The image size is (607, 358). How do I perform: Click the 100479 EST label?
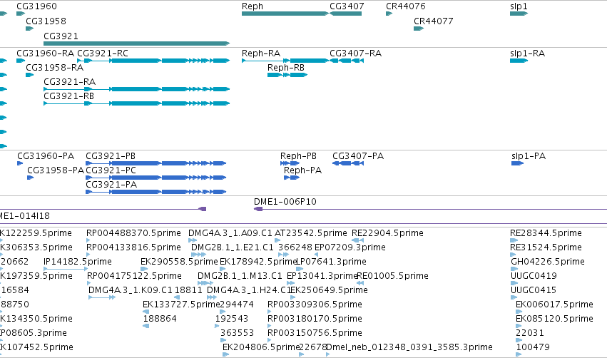tap(533, 347)
